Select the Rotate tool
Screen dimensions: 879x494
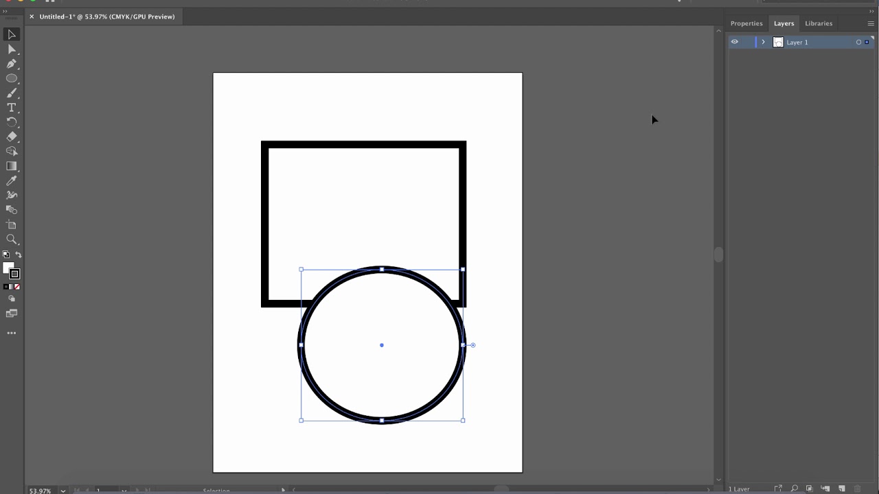[x=12, y=122]
